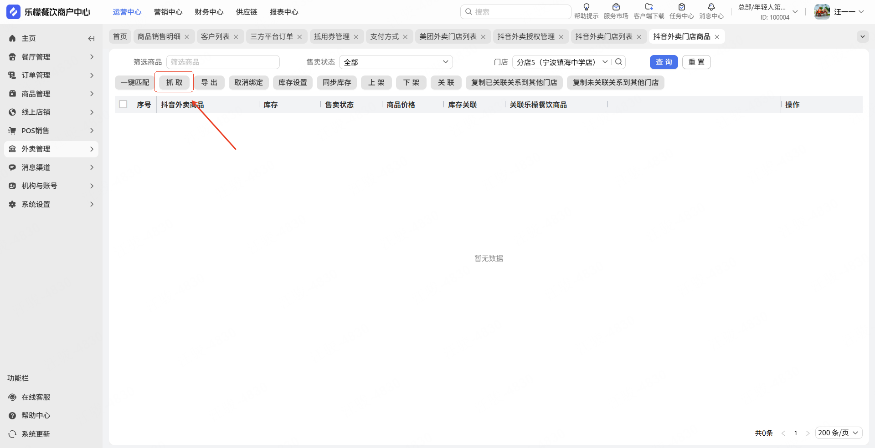Viewport: 875px width, 448px height.
Task: Expand 商品管理 sidebar menu
Action: (51, 94)
